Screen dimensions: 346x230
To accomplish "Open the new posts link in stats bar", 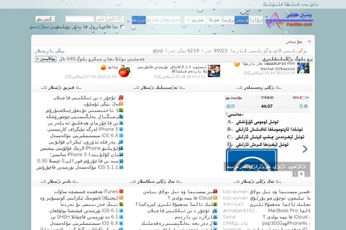I will click(x=49, y=51).
